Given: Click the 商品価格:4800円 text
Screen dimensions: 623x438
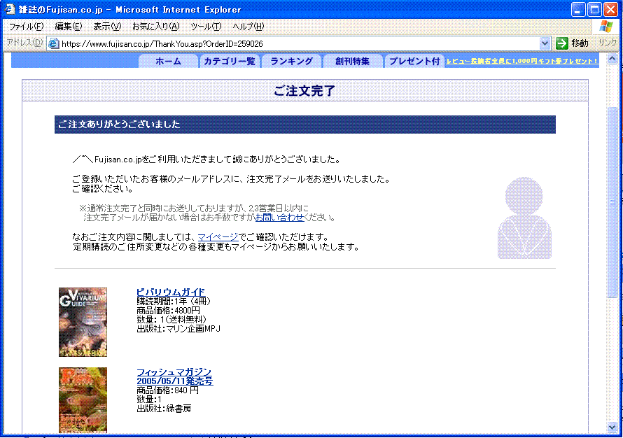Looking at the screenshot, I should pos(168,311).
